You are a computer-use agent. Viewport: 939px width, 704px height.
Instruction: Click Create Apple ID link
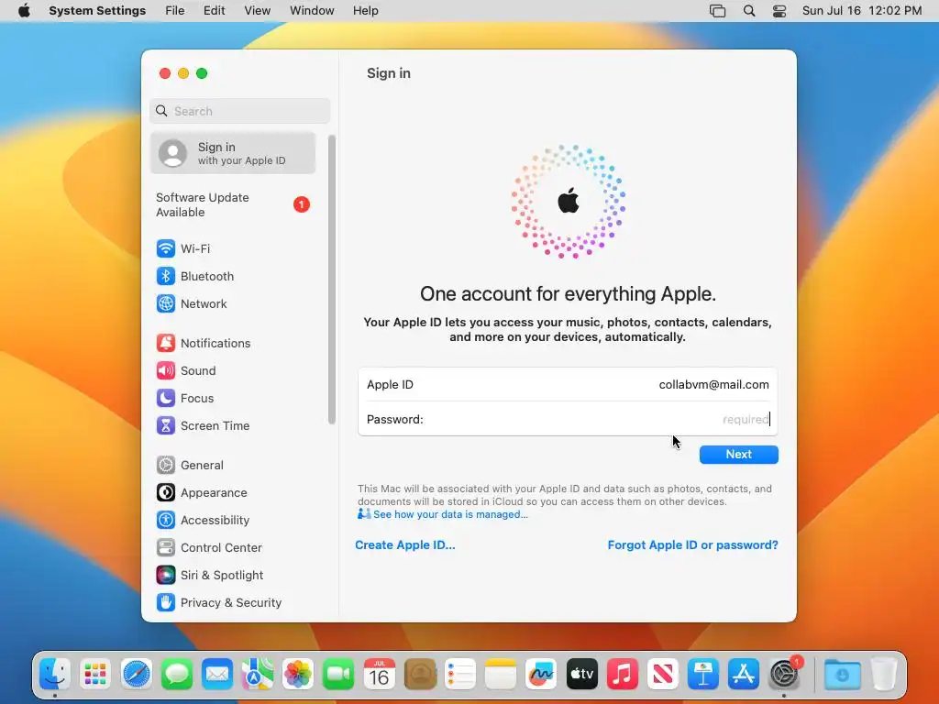404,544
